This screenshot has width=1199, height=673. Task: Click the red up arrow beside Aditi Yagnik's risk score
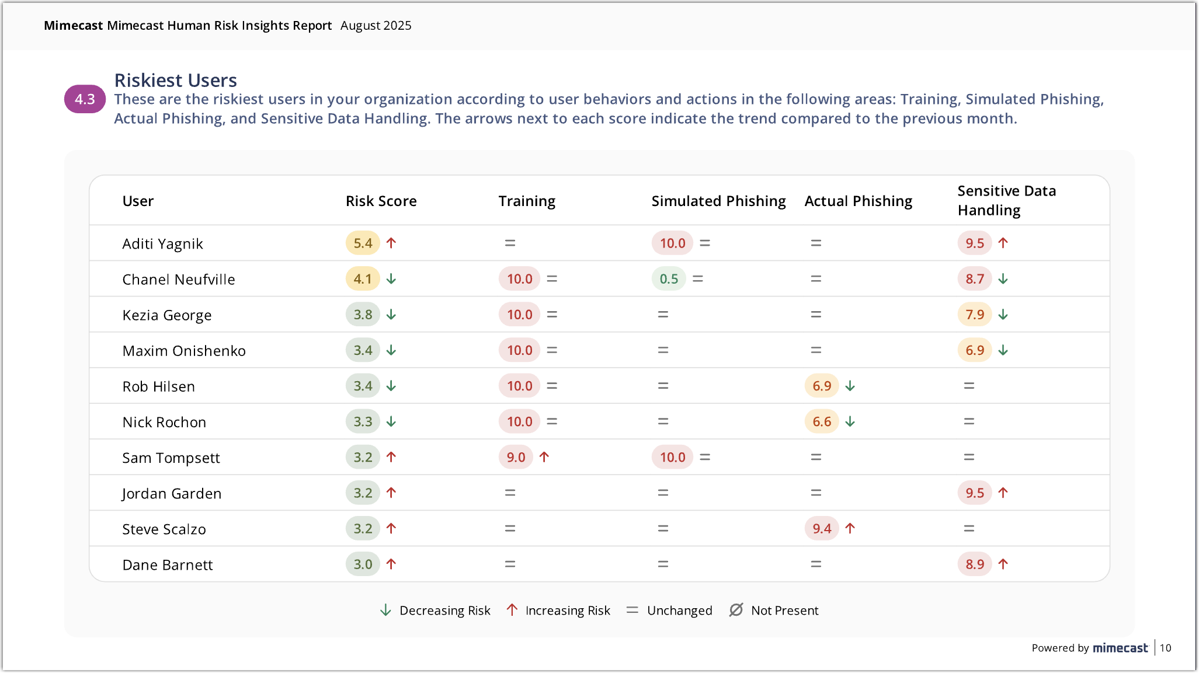tap(391, 243)
